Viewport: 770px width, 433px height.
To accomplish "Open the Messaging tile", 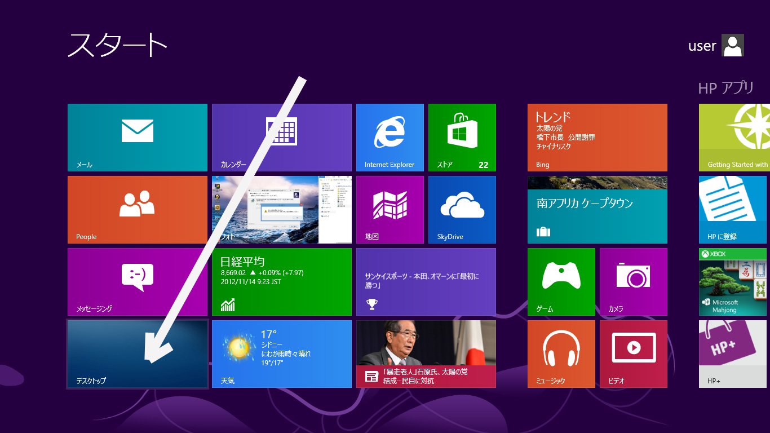I will pos(138,282).
